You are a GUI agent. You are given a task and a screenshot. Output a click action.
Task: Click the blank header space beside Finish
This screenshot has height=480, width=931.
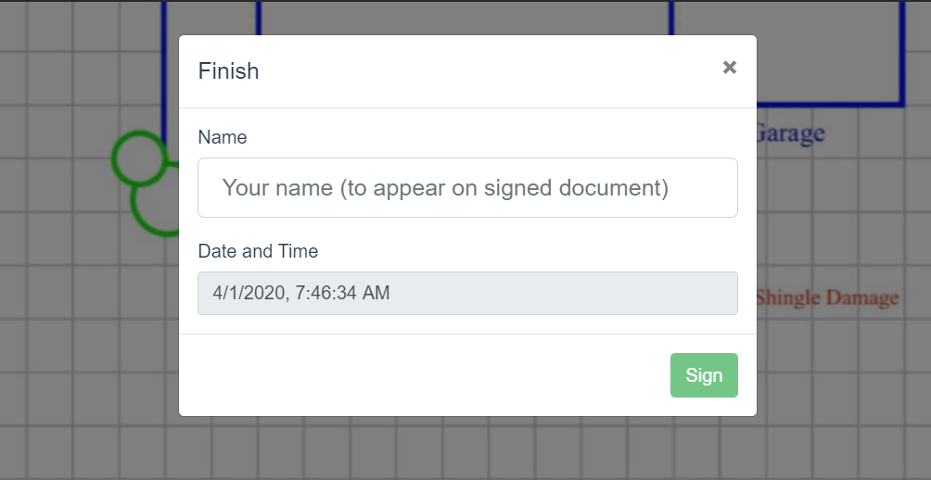click(487, 71)
